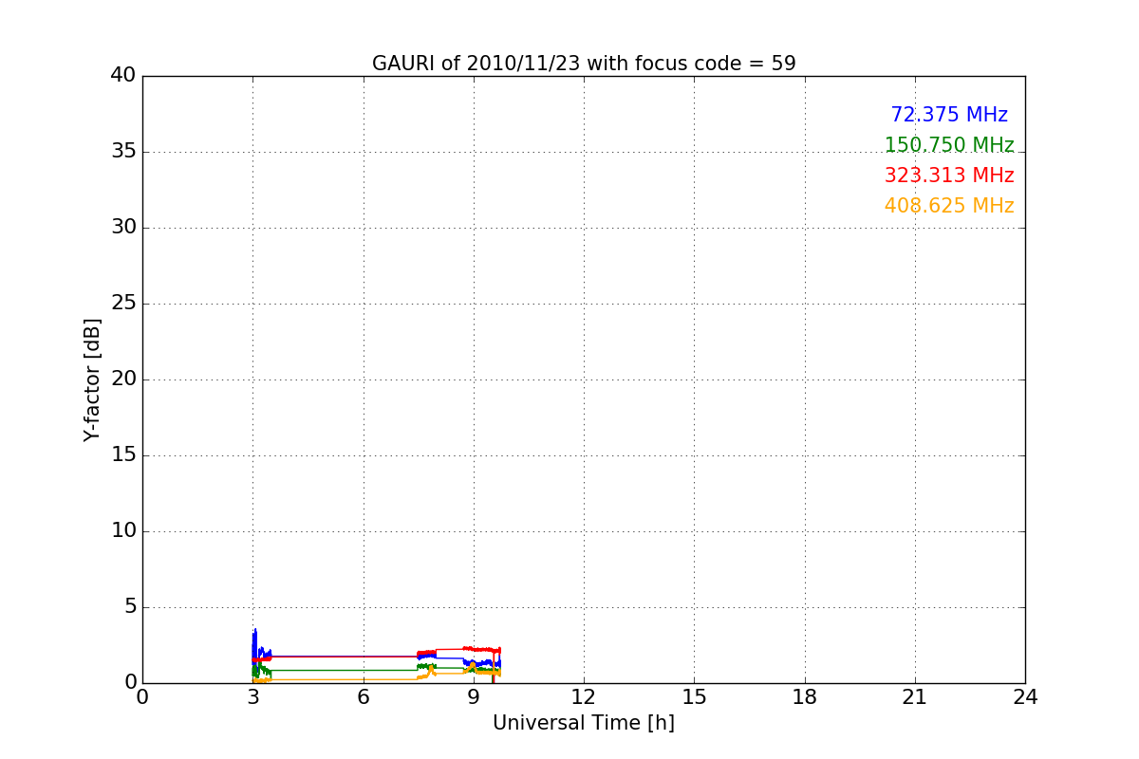Select the blue 72.375 MHz legend label
The image size is (1139, 759).
pyautogui.click(x=949, y=115)
